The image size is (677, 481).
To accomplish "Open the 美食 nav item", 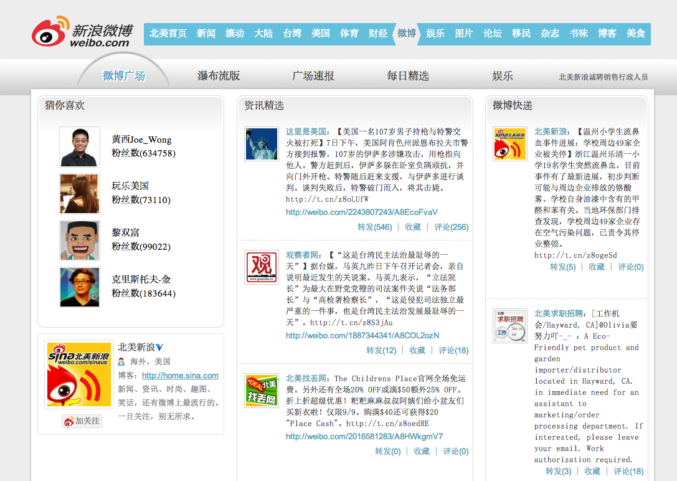I will click(x=635, y=33).
